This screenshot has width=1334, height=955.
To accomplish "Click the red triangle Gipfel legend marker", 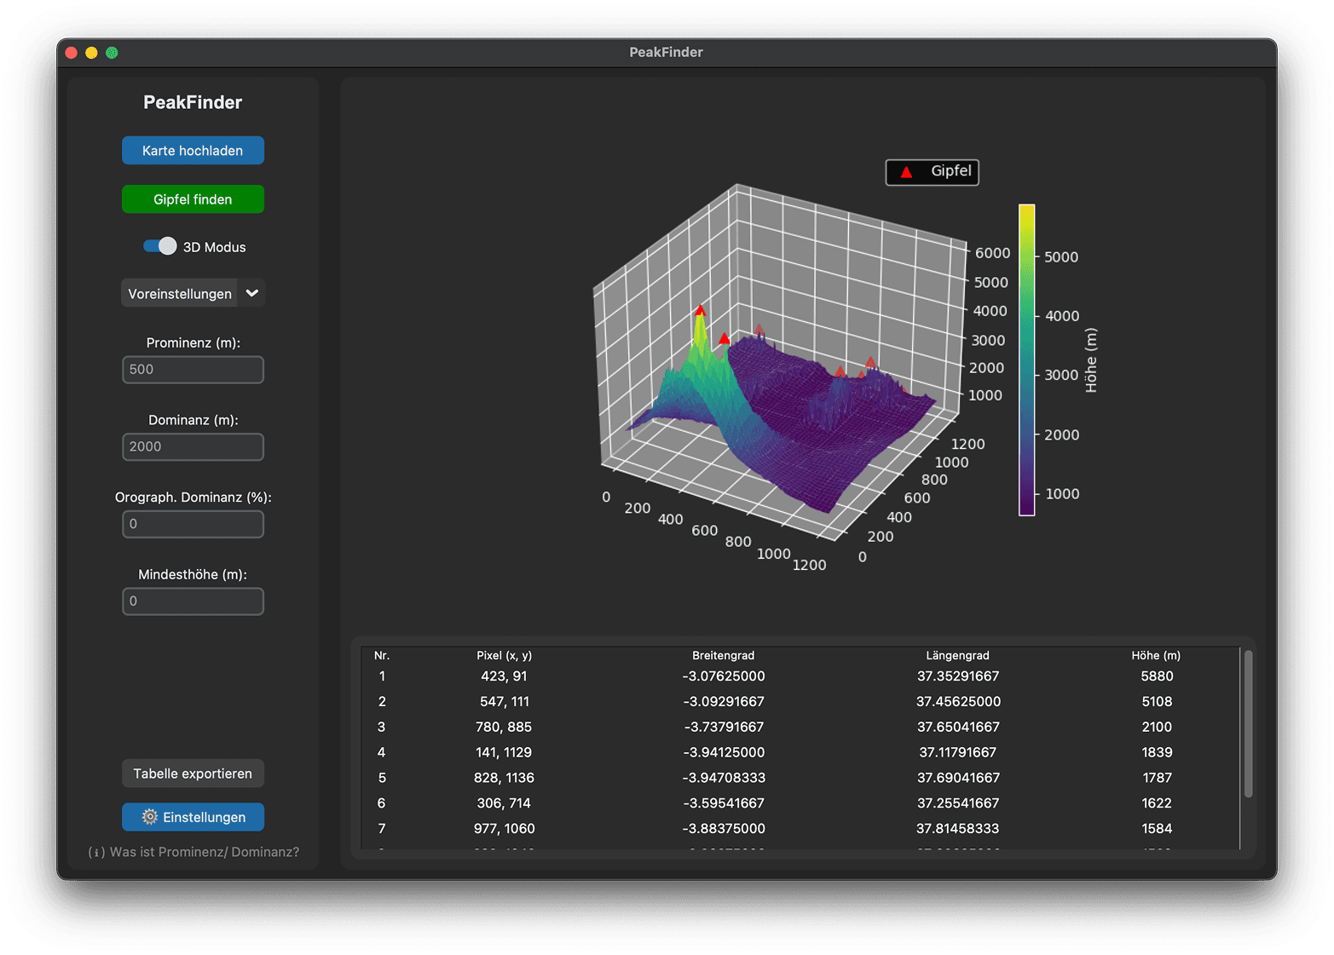I will [x=906, y=172].
